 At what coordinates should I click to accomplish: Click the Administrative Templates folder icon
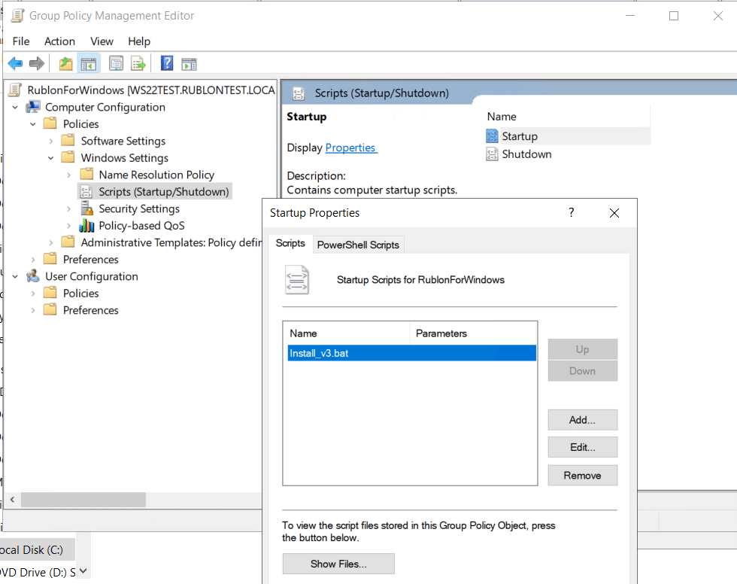(68, 242)
